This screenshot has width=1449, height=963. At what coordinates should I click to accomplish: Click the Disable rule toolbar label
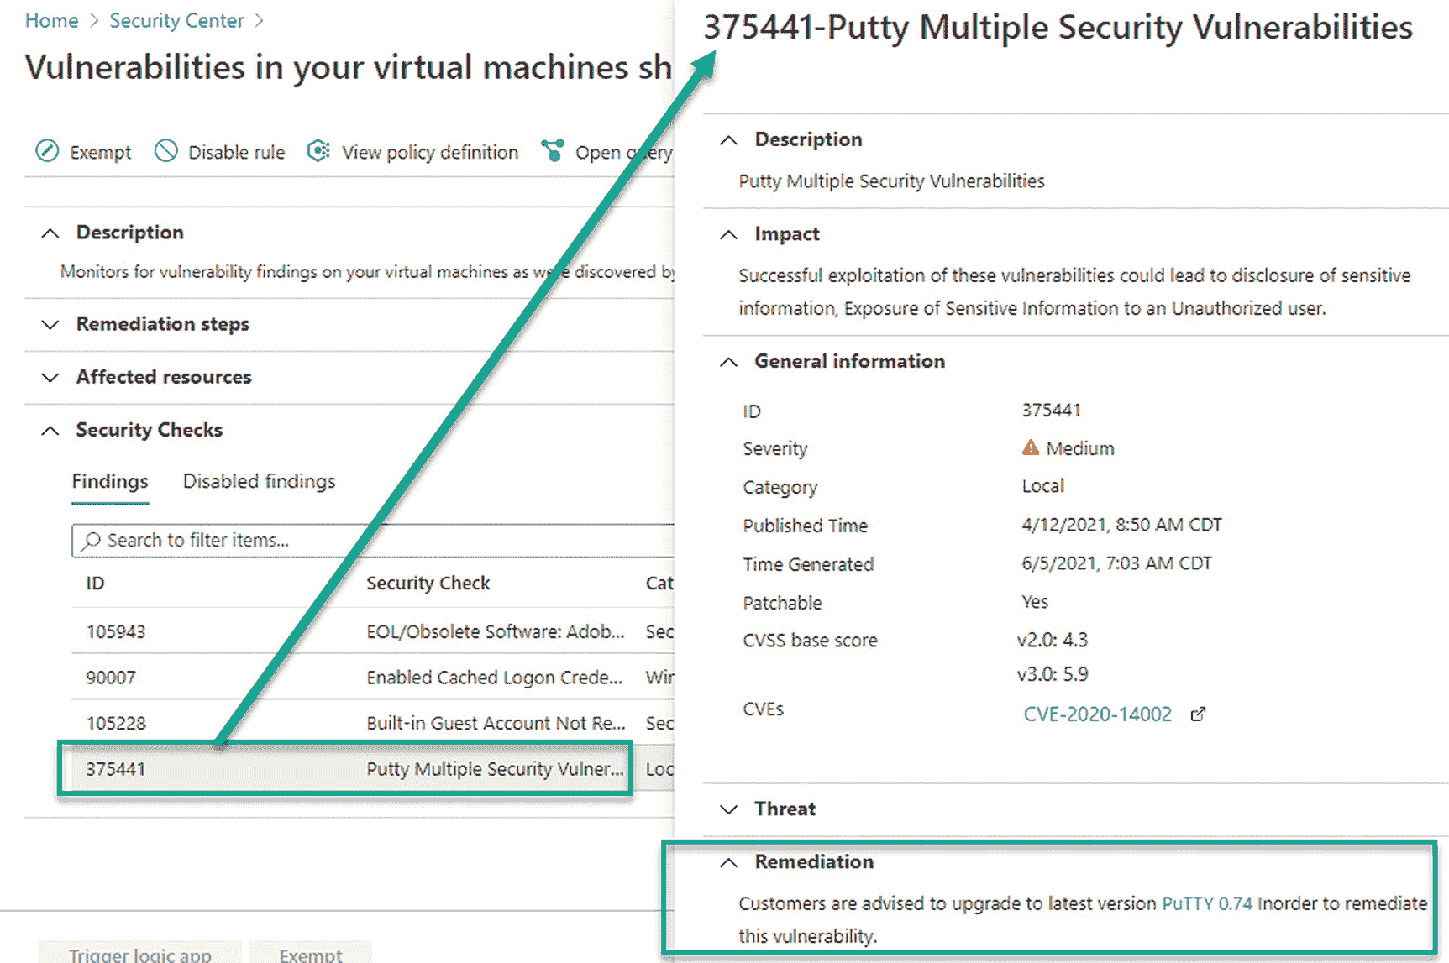click(236, 152)
